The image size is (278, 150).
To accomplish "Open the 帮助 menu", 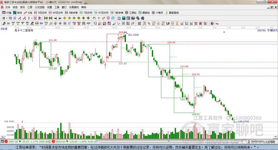I will pos(84,7).
